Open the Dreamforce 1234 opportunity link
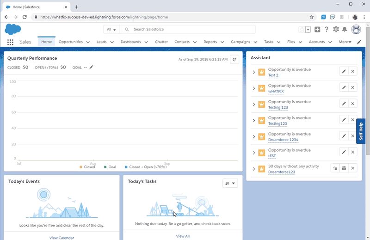This screenshot has height=240, width=370. point(283,140)
